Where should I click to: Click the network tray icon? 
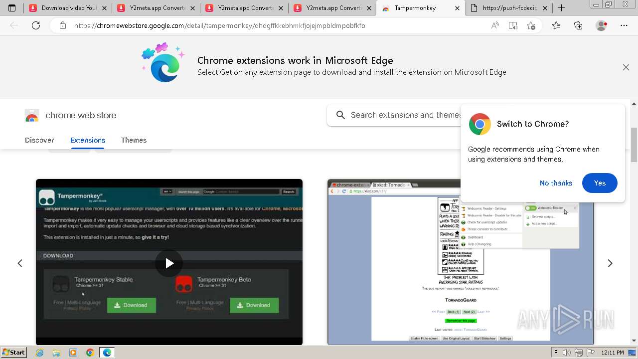578,353
